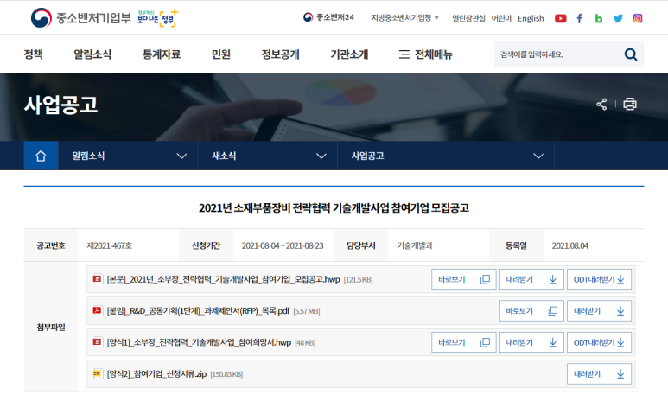
Task: Open the Twitter bird icon
Action: [x=618, y=18]
